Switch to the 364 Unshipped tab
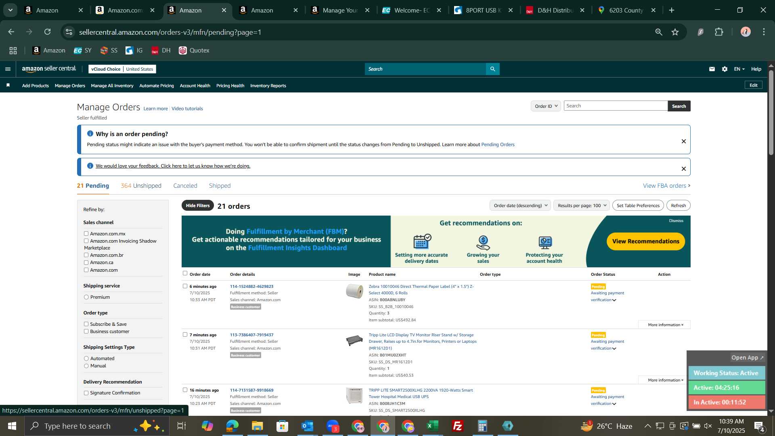The height and width of the screenshot is (436, 775). tap(141, 186)
